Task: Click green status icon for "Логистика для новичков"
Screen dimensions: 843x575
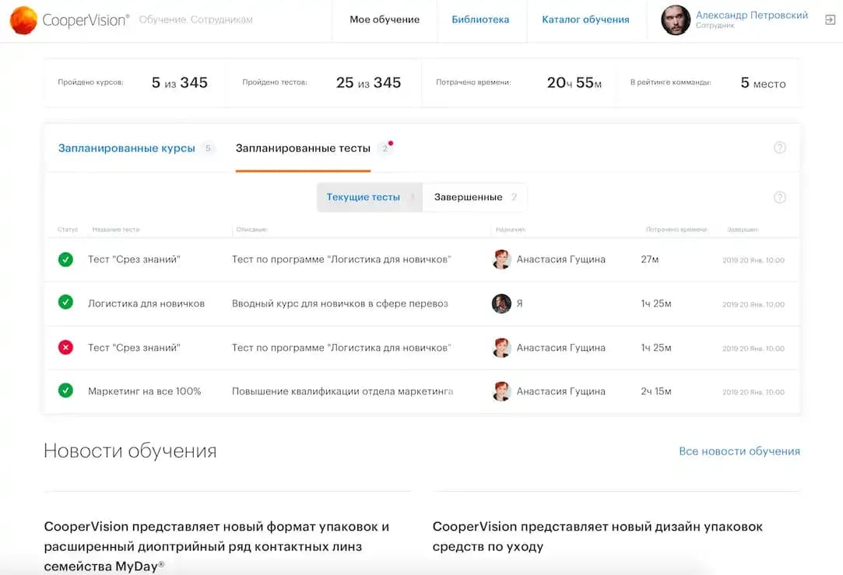Action: coord(65,303)
